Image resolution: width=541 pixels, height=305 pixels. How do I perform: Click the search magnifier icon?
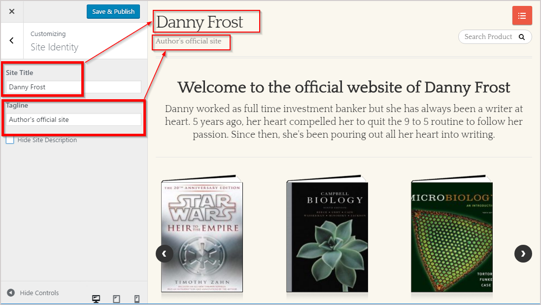tap(522, 37)
